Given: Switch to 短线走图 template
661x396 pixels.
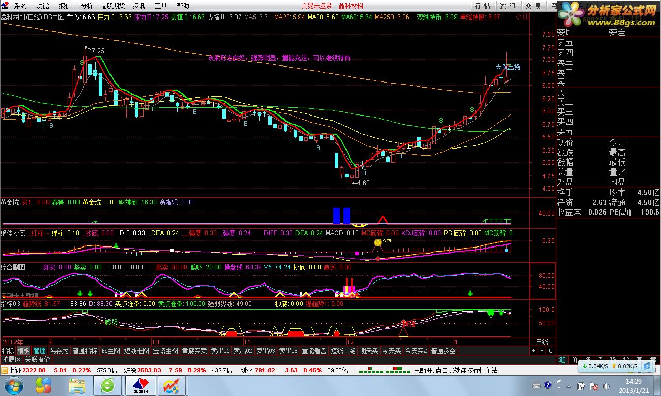Looking at the screenshot, I should (137, 351).
